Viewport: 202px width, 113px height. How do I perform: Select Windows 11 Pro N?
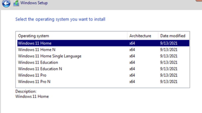click(103, 82)
